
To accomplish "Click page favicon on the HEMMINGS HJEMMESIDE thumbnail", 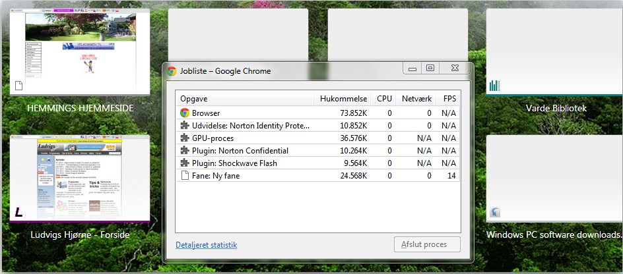I will coord(18,85).
